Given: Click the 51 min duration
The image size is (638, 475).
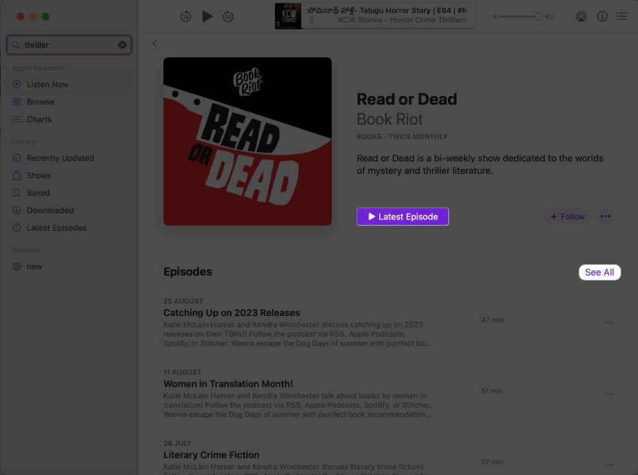Looking at the screenshot, I should (x=492, y=391).
